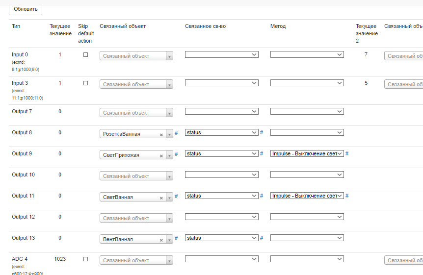Clear СветВанная from Output 11 linked object
Image resolution: width=423 pixels, height=275 pixels.
pos(161,198)
